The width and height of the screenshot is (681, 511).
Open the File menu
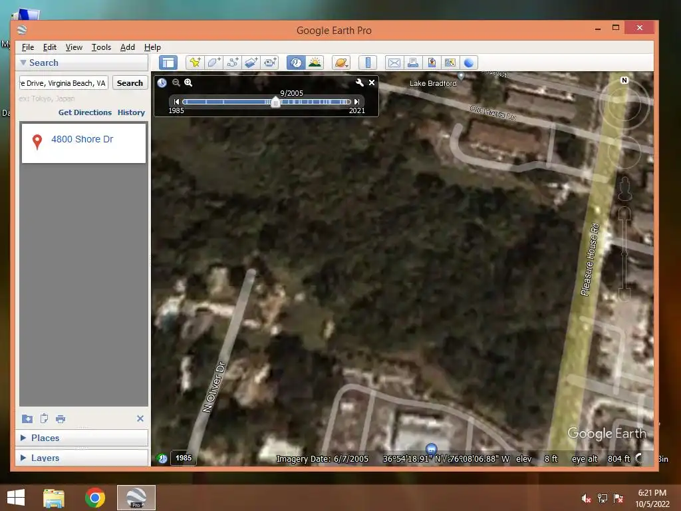pos(28,47)
